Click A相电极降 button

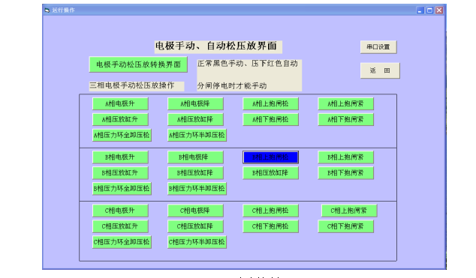(x=195, y=104)
